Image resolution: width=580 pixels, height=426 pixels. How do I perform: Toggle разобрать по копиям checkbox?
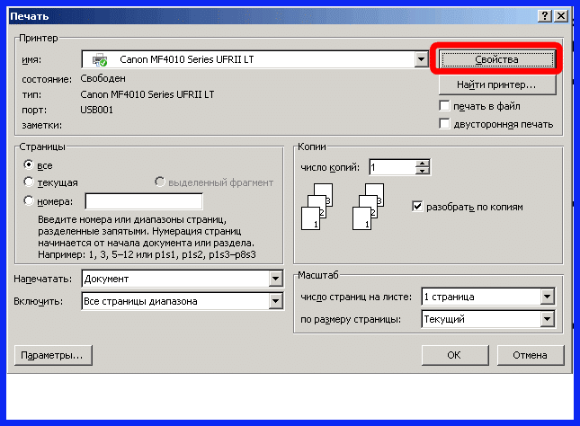pos(417,207)
